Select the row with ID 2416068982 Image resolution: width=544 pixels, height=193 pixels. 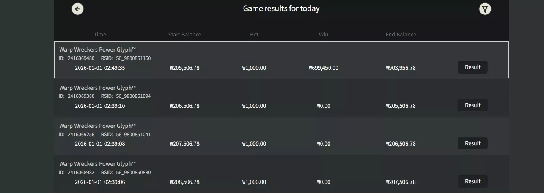coord(281,174)
